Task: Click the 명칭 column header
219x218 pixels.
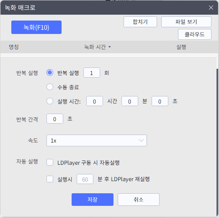Action: point(14,47)
